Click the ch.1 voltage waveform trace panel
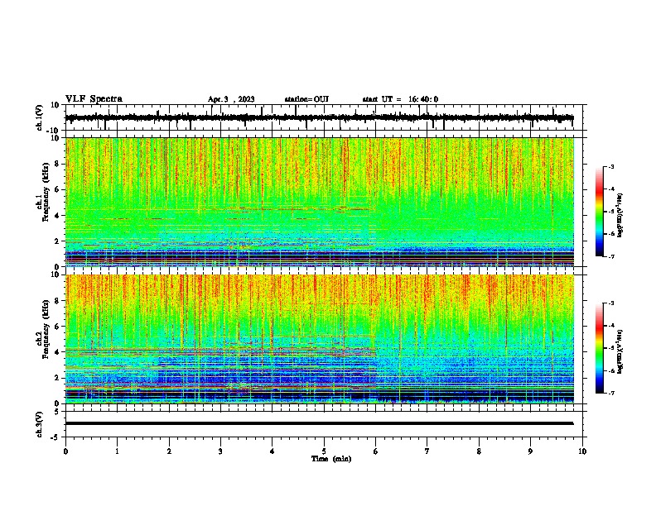Screen dimensions: 656x506 [324, 117]
